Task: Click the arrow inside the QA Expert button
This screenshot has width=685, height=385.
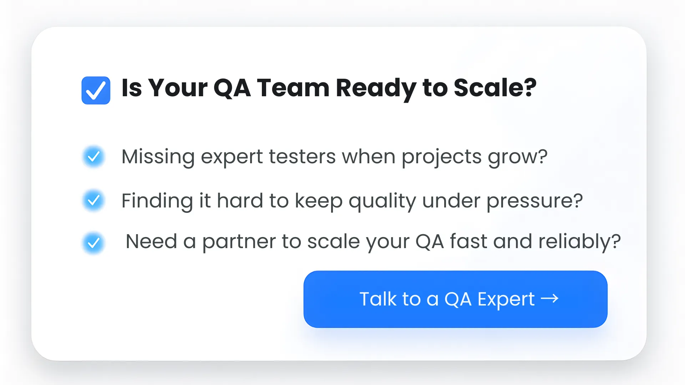Action: [550, 299]
